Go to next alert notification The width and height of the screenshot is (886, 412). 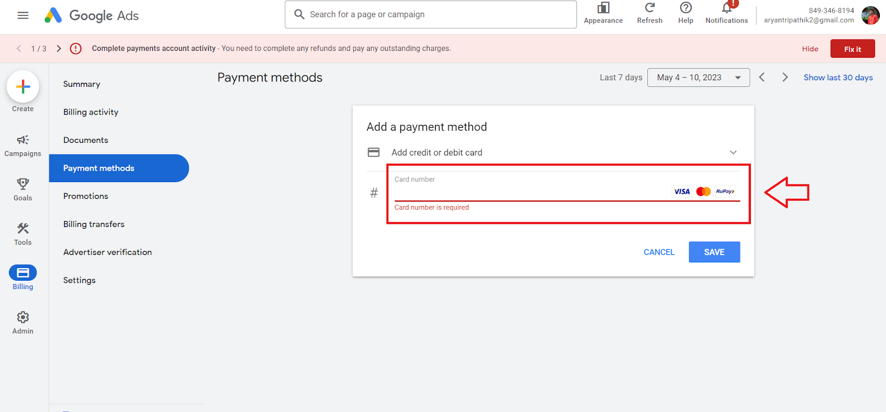[x=59, y=49]
